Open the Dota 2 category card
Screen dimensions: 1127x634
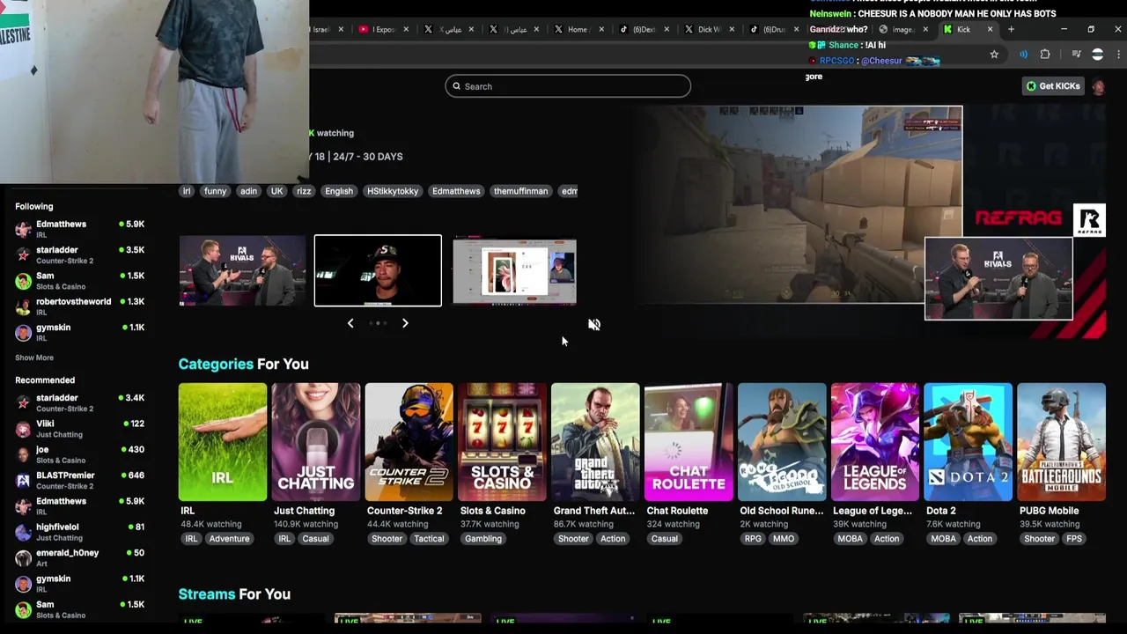coord(968,442)
